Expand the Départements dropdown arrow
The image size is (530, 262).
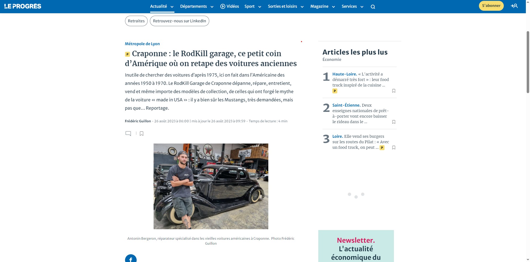pyautogui.click(x=212, y=7)
